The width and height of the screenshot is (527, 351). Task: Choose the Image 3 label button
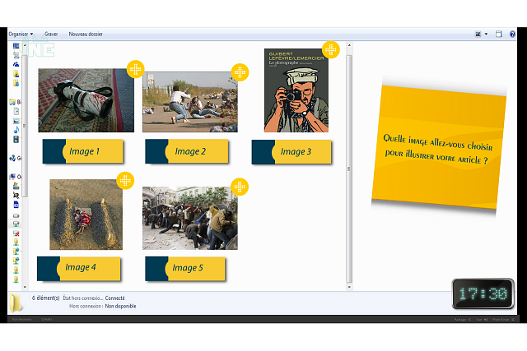point(291,152)
